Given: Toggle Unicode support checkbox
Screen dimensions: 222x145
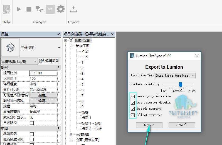Looking at the screenshot, I should pyautogui.click(x=133, y=109).
